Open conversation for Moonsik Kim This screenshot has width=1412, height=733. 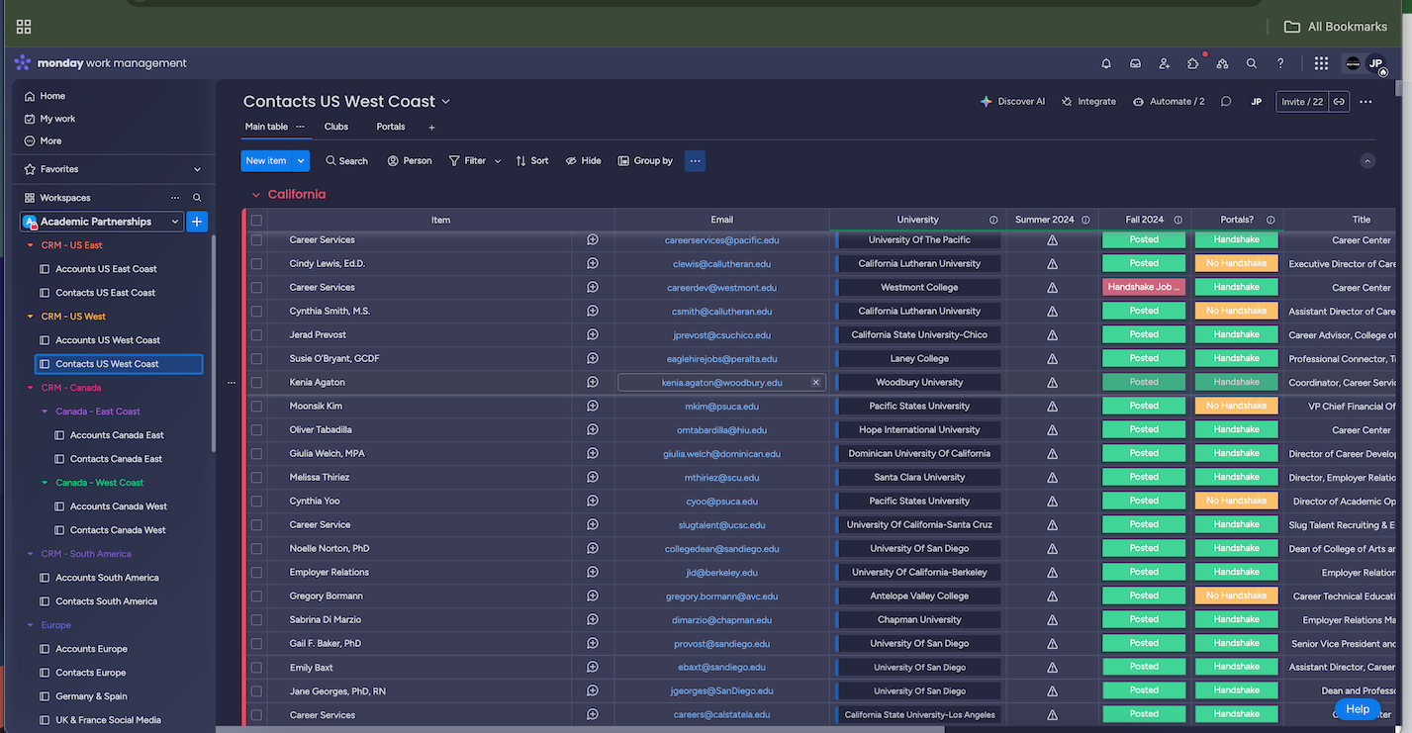(x=593, y=407)
